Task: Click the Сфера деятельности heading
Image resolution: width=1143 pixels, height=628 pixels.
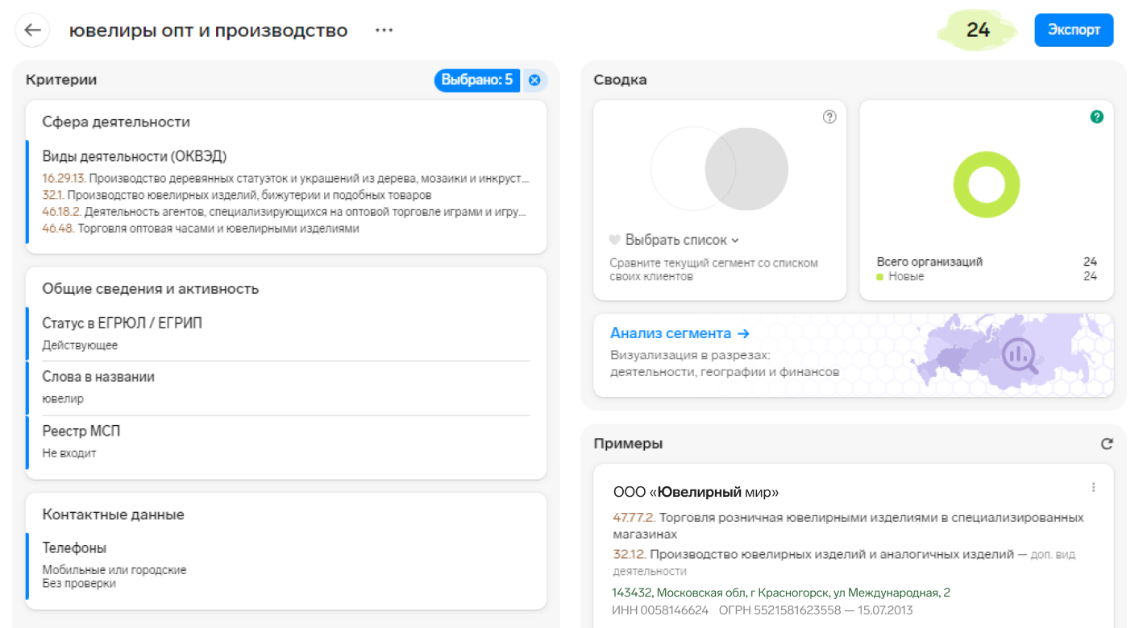Action: [116, 122]
